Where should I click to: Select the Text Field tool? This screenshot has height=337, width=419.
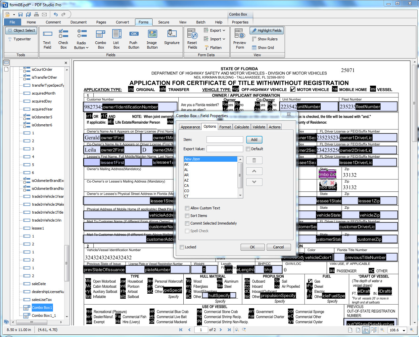coord(47,39)
